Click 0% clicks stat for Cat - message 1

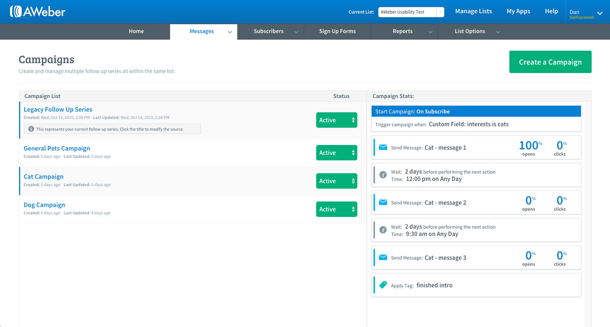coord(561,148)
